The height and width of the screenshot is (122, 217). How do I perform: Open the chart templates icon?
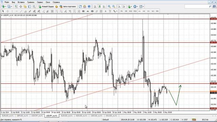pos(141,6)
